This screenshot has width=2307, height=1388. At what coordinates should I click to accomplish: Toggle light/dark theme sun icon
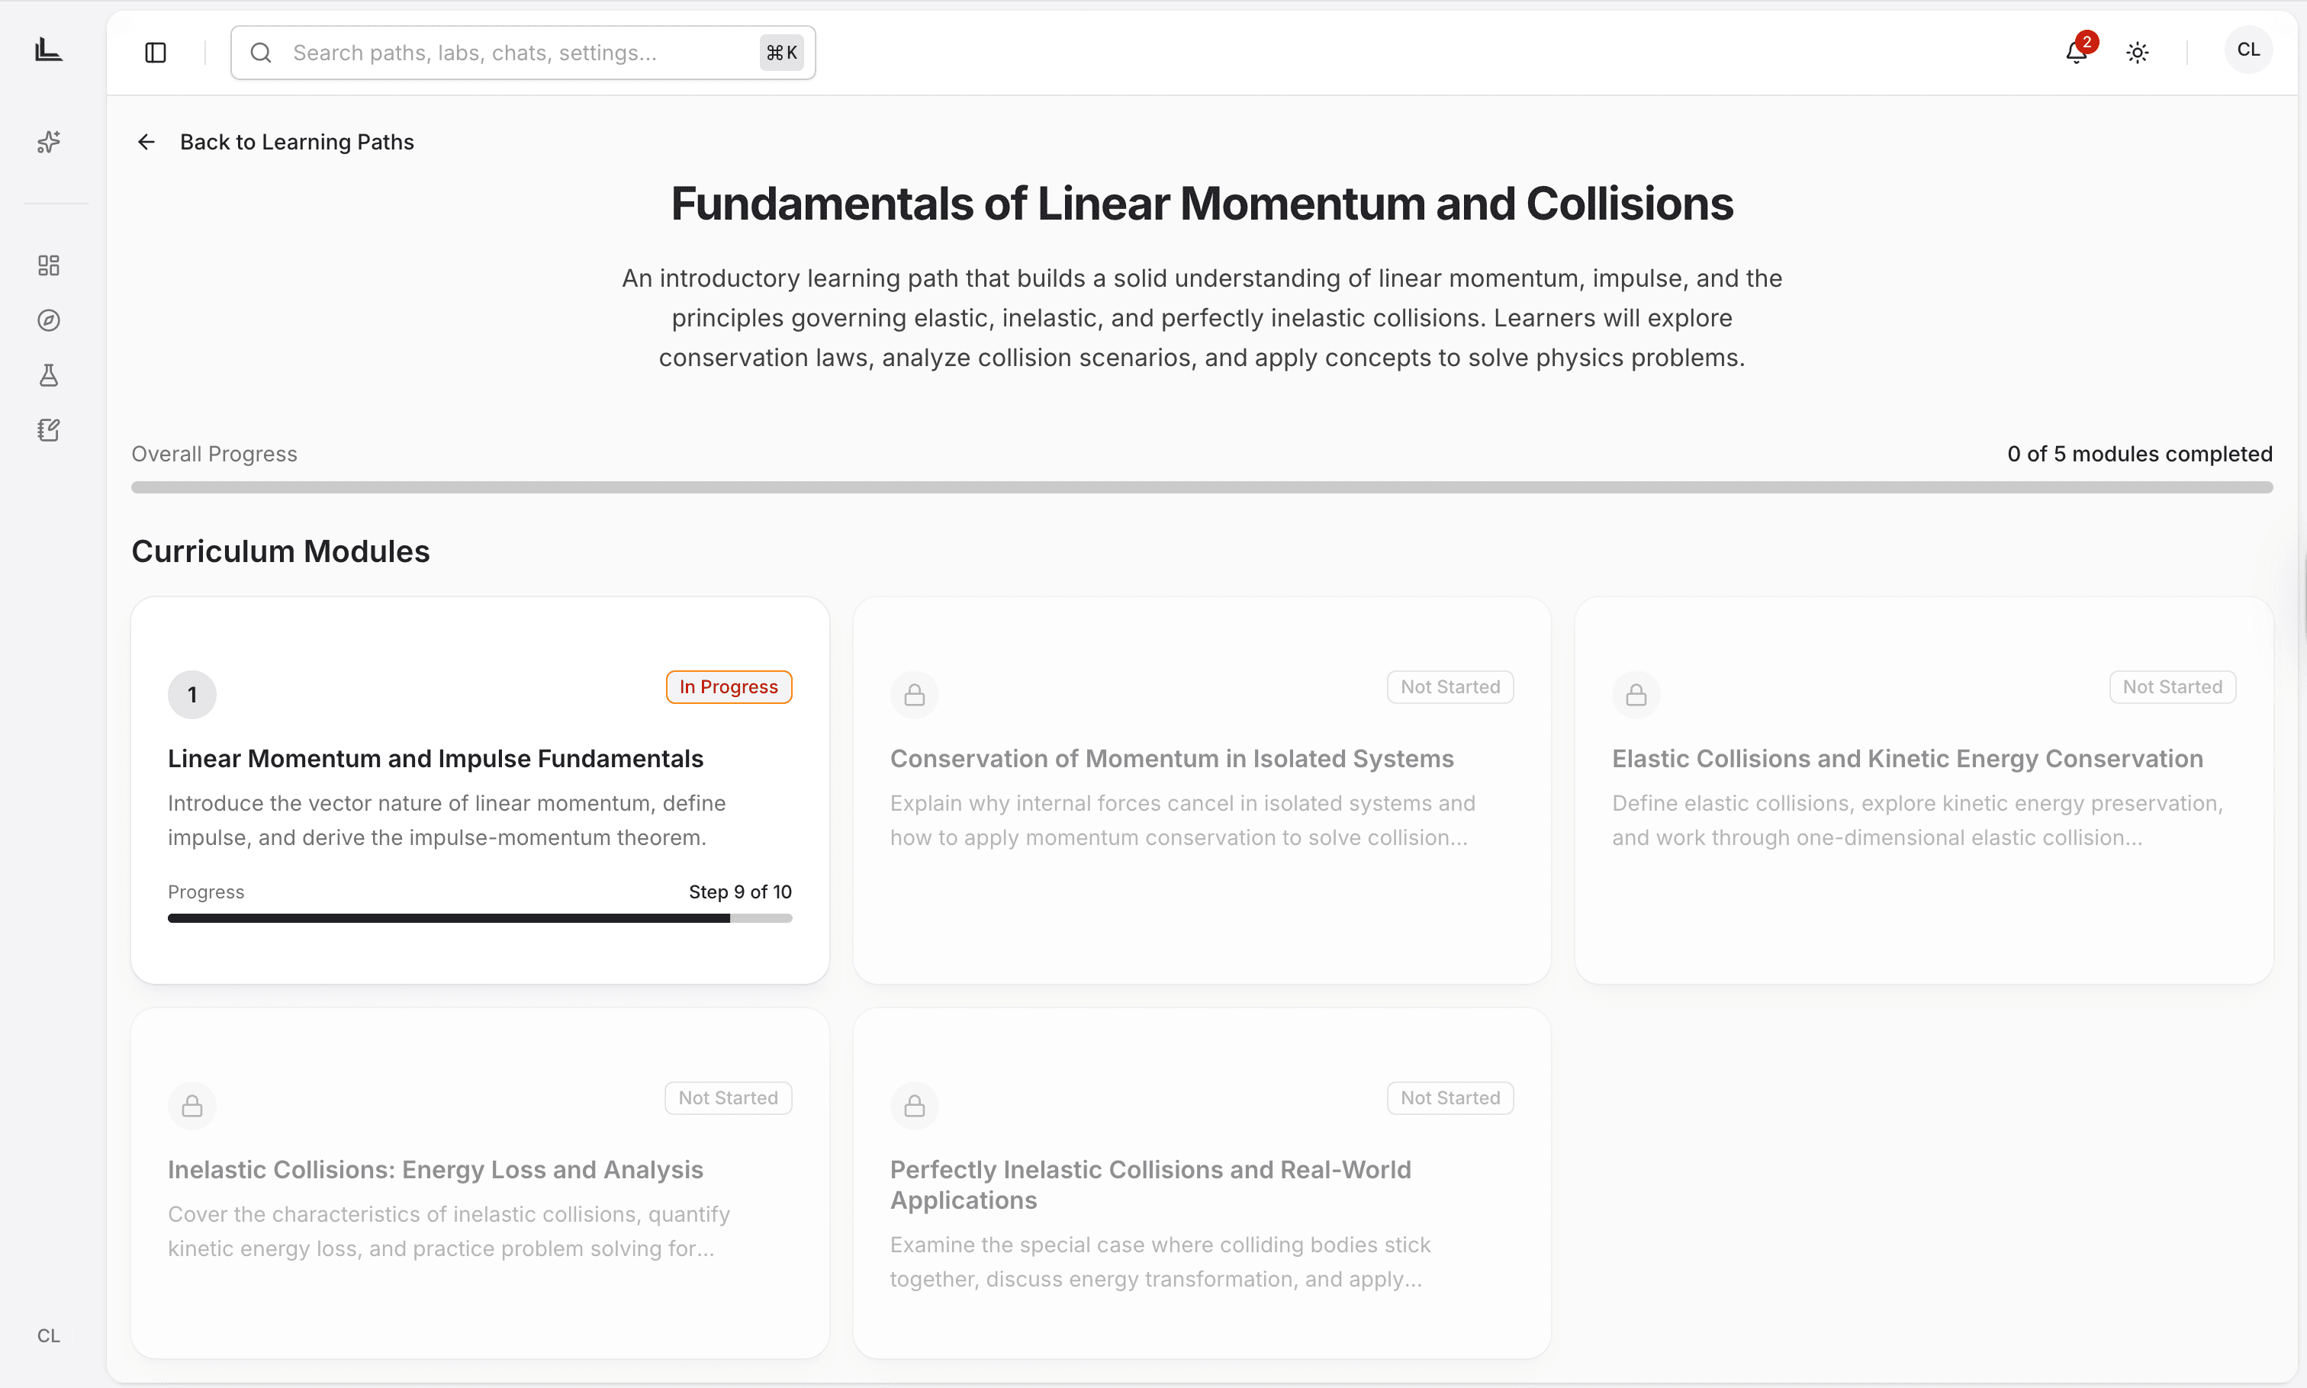[2138, 53]
